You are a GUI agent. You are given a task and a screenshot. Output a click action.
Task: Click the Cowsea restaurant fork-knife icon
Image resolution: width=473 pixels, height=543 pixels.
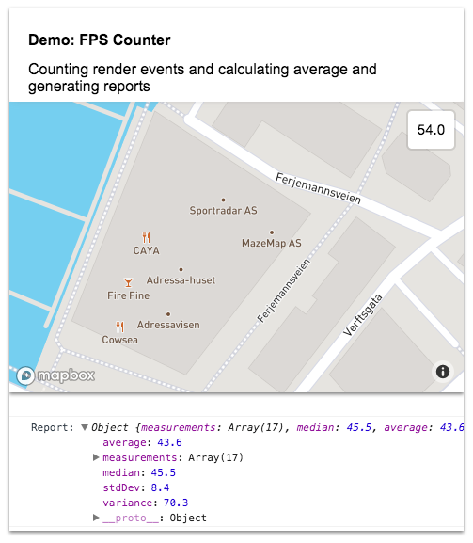119,327
